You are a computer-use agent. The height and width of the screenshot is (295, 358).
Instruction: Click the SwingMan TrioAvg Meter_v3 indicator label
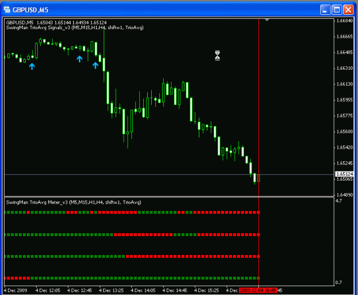pos(73,202)
